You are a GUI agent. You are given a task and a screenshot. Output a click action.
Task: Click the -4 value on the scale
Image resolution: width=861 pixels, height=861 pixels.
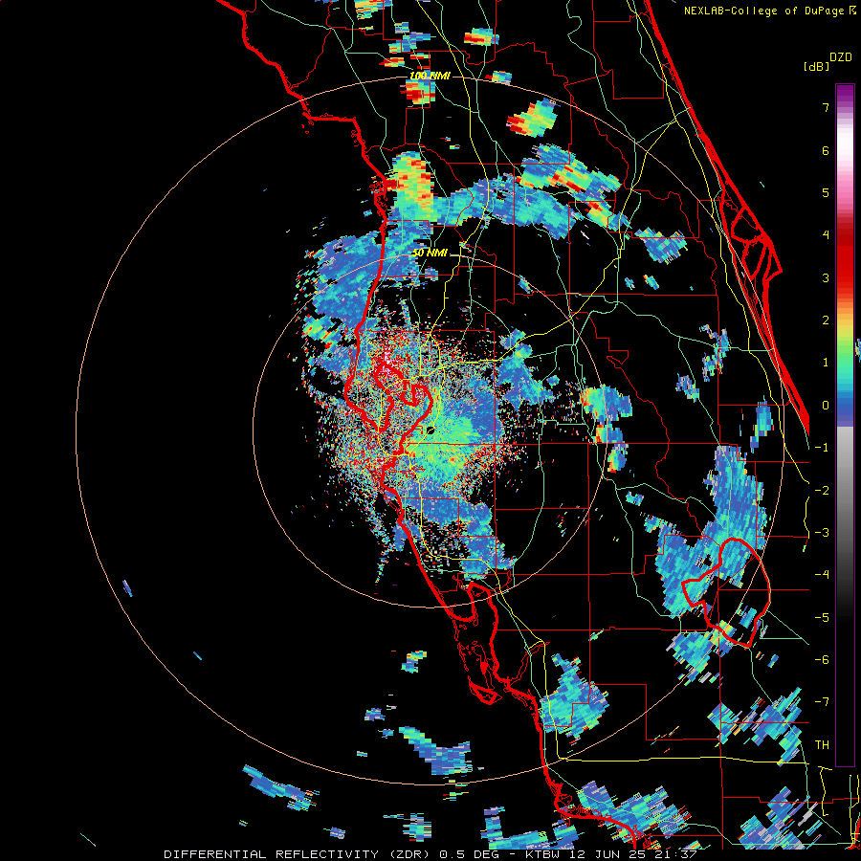coord(822,575)
